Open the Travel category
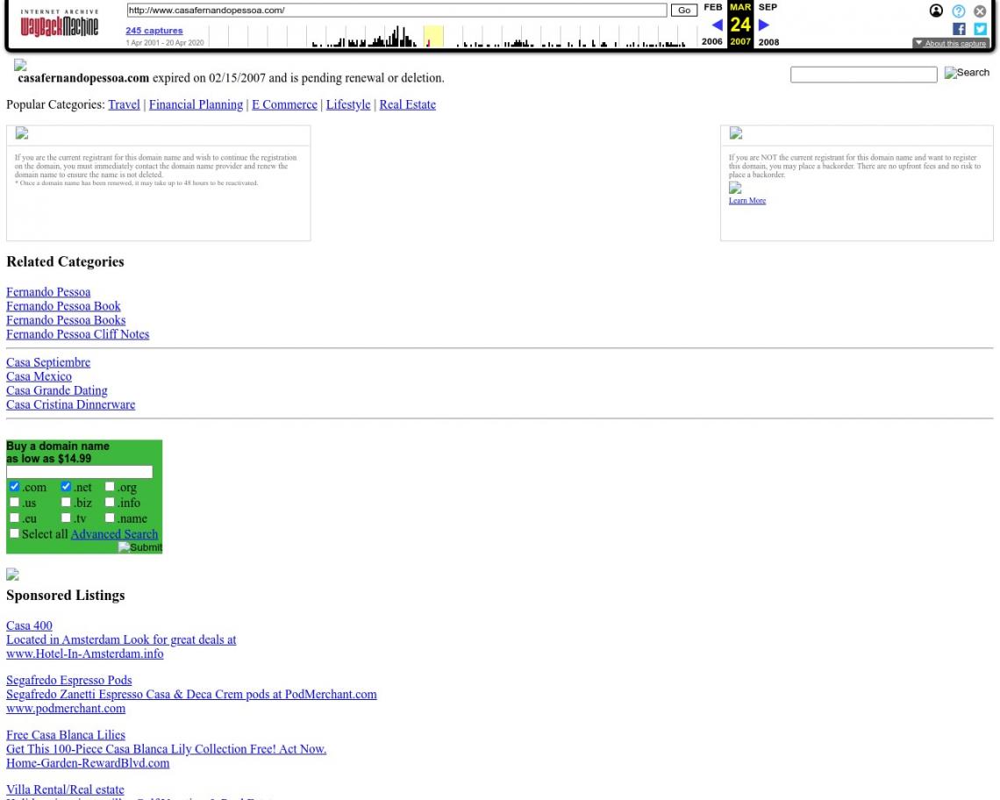1000x800 pixels. [x=124, y=104]
